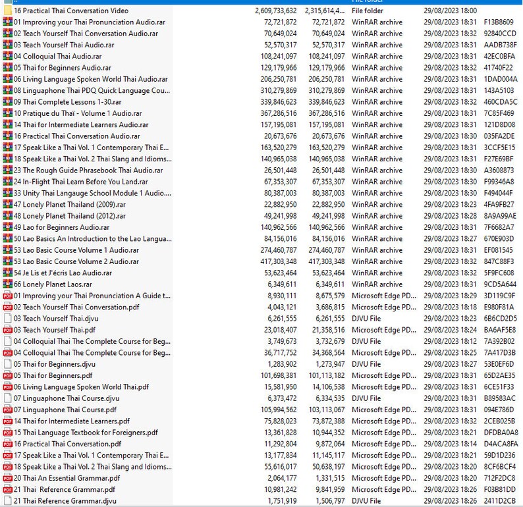The width and height of the screenshot is (523, 507).
Task: Select file name '08 Linguaphone Thai PDQ Quick Language Cou...'
Action: 92,90
